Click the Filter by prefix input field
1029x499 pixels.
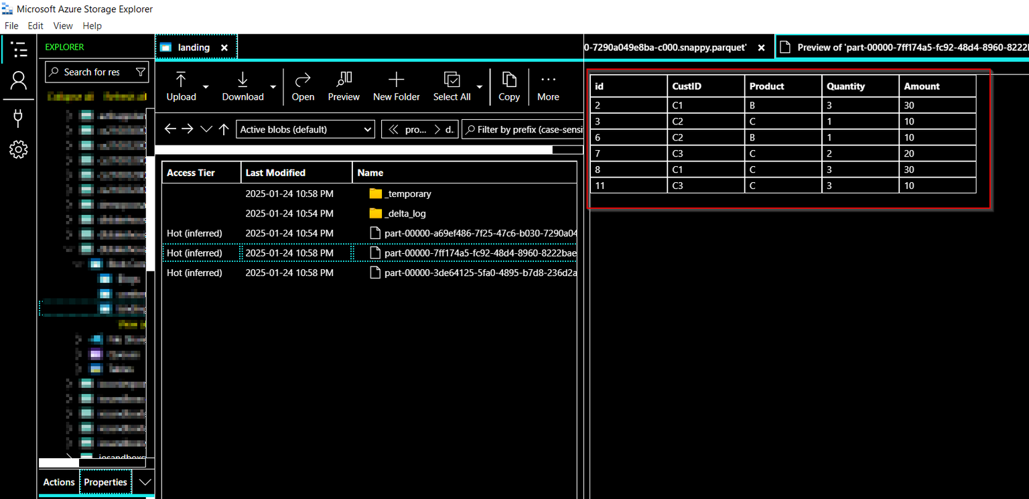(529, 129)
